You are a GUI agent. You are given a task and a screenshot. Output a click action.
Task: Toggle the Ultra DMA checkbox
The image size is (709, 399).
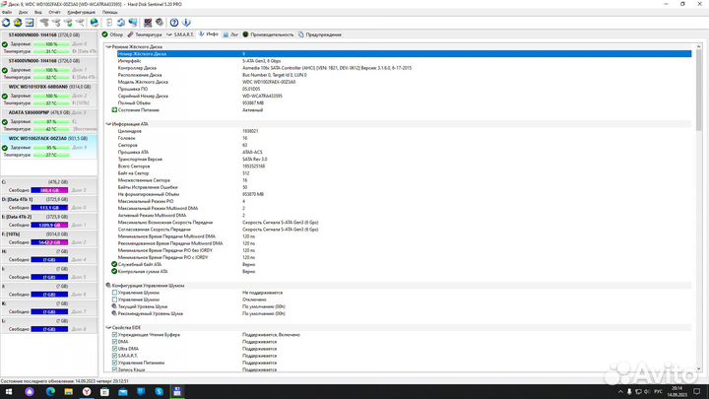114,349
